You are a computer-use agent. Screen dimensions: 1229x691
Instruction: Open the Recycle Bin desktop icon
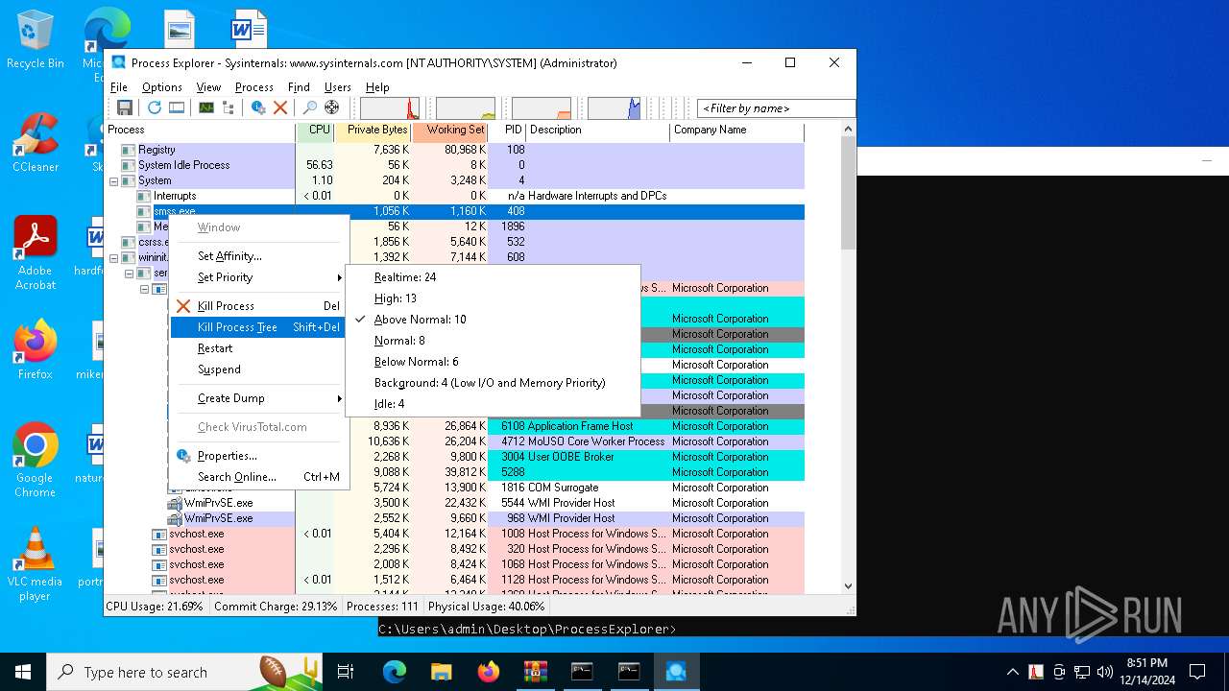(x=36, y=40)
